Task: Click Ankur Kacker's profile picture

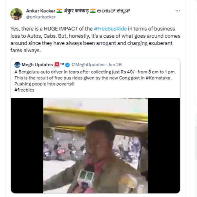Action: 16,14
